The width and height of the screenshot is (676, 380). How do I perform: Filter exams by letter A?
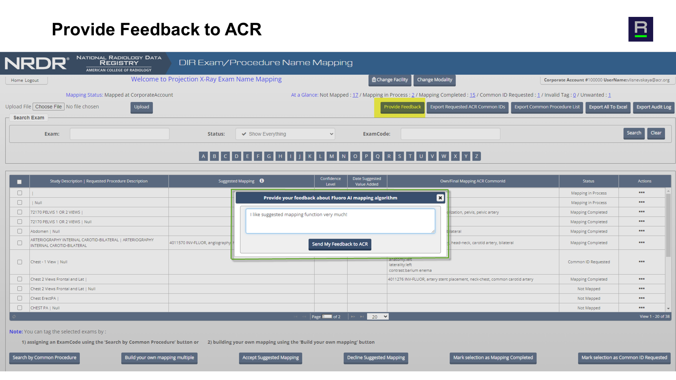[x=203, y=156]
